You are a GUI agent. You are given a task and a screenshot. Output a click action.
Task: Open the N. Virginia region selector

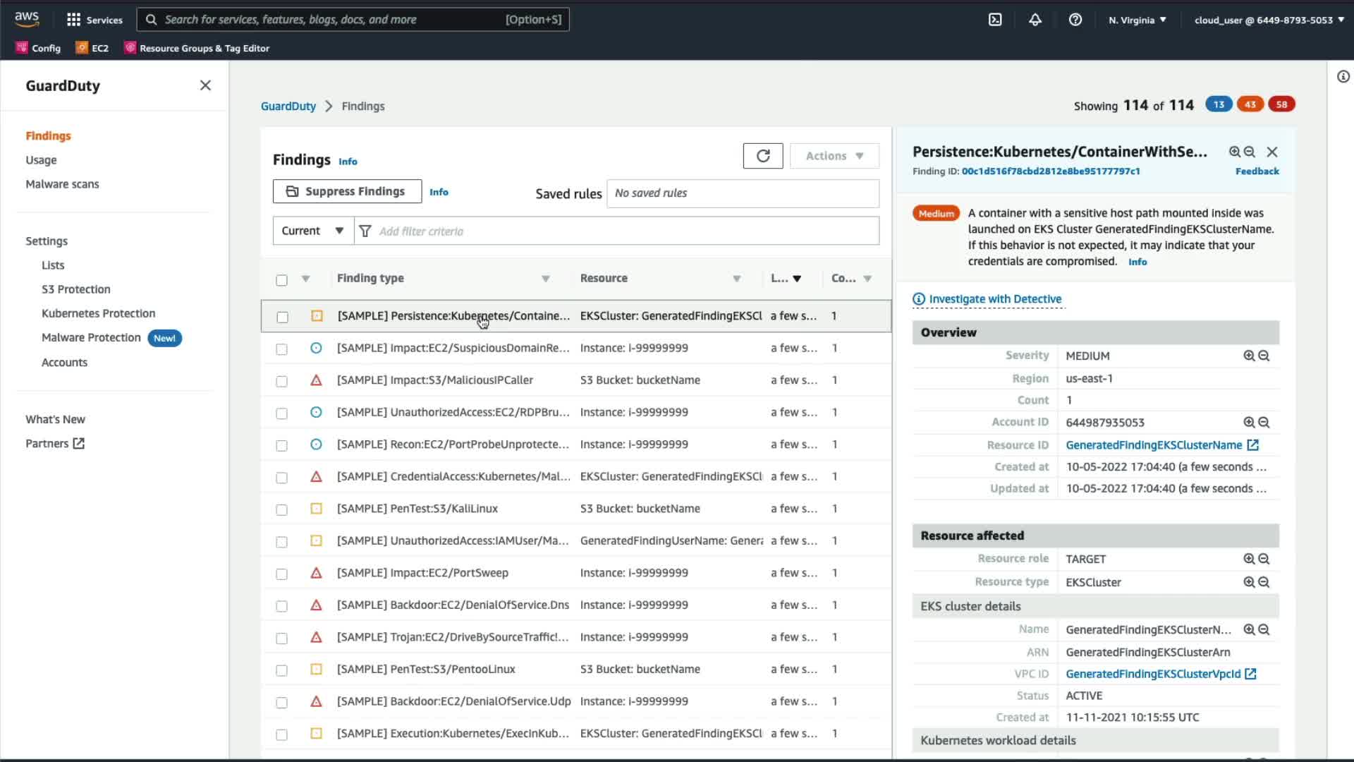coord(1137,20)
